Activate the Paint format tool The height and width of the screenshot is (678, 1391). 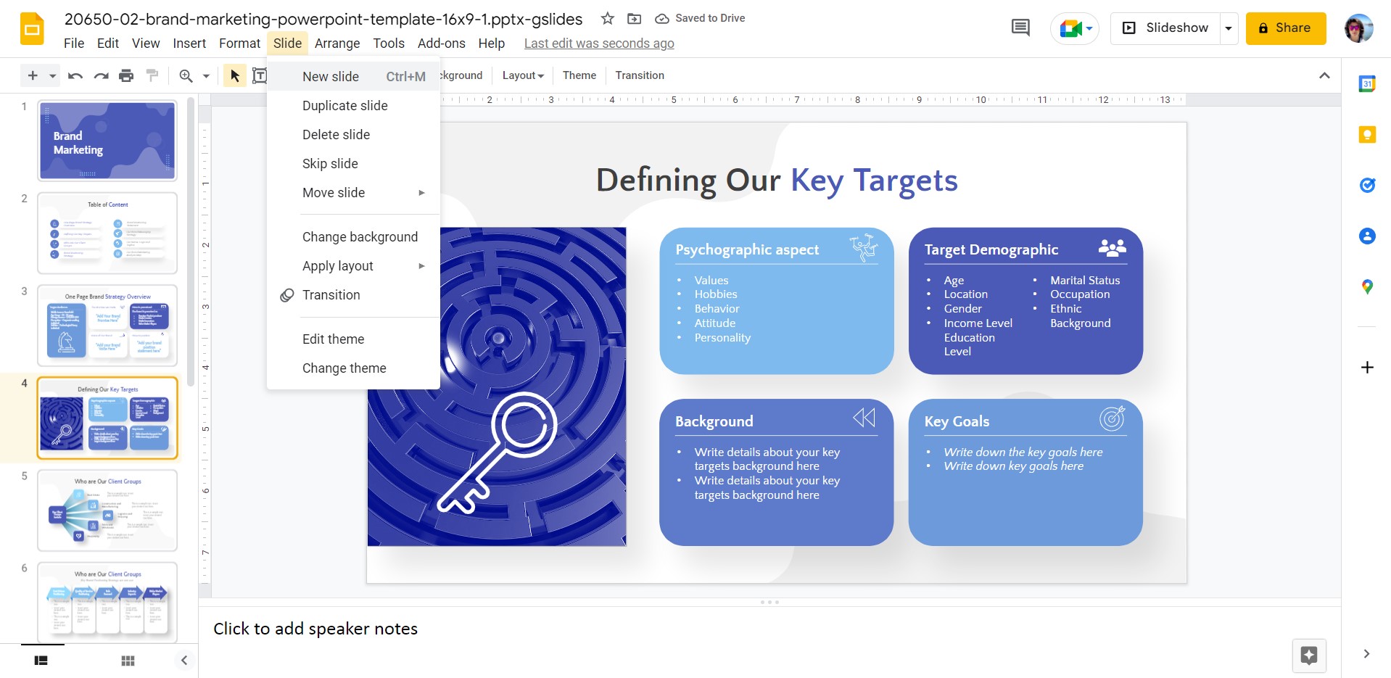(152, 75)
